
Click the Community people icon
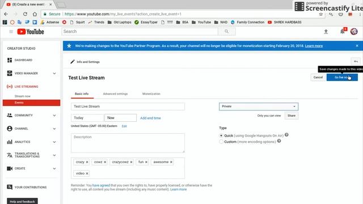click(10, 115)
